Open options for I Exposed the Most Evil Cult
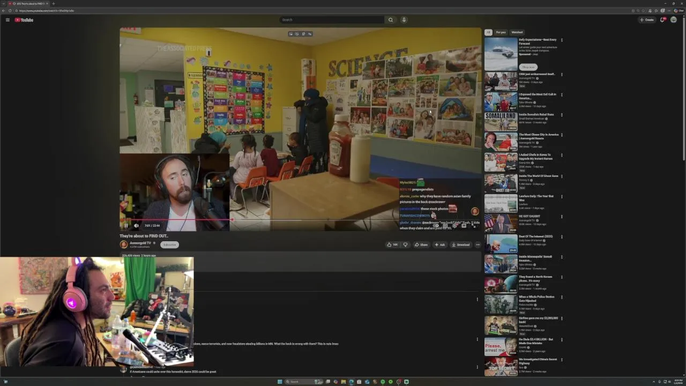 562,95
